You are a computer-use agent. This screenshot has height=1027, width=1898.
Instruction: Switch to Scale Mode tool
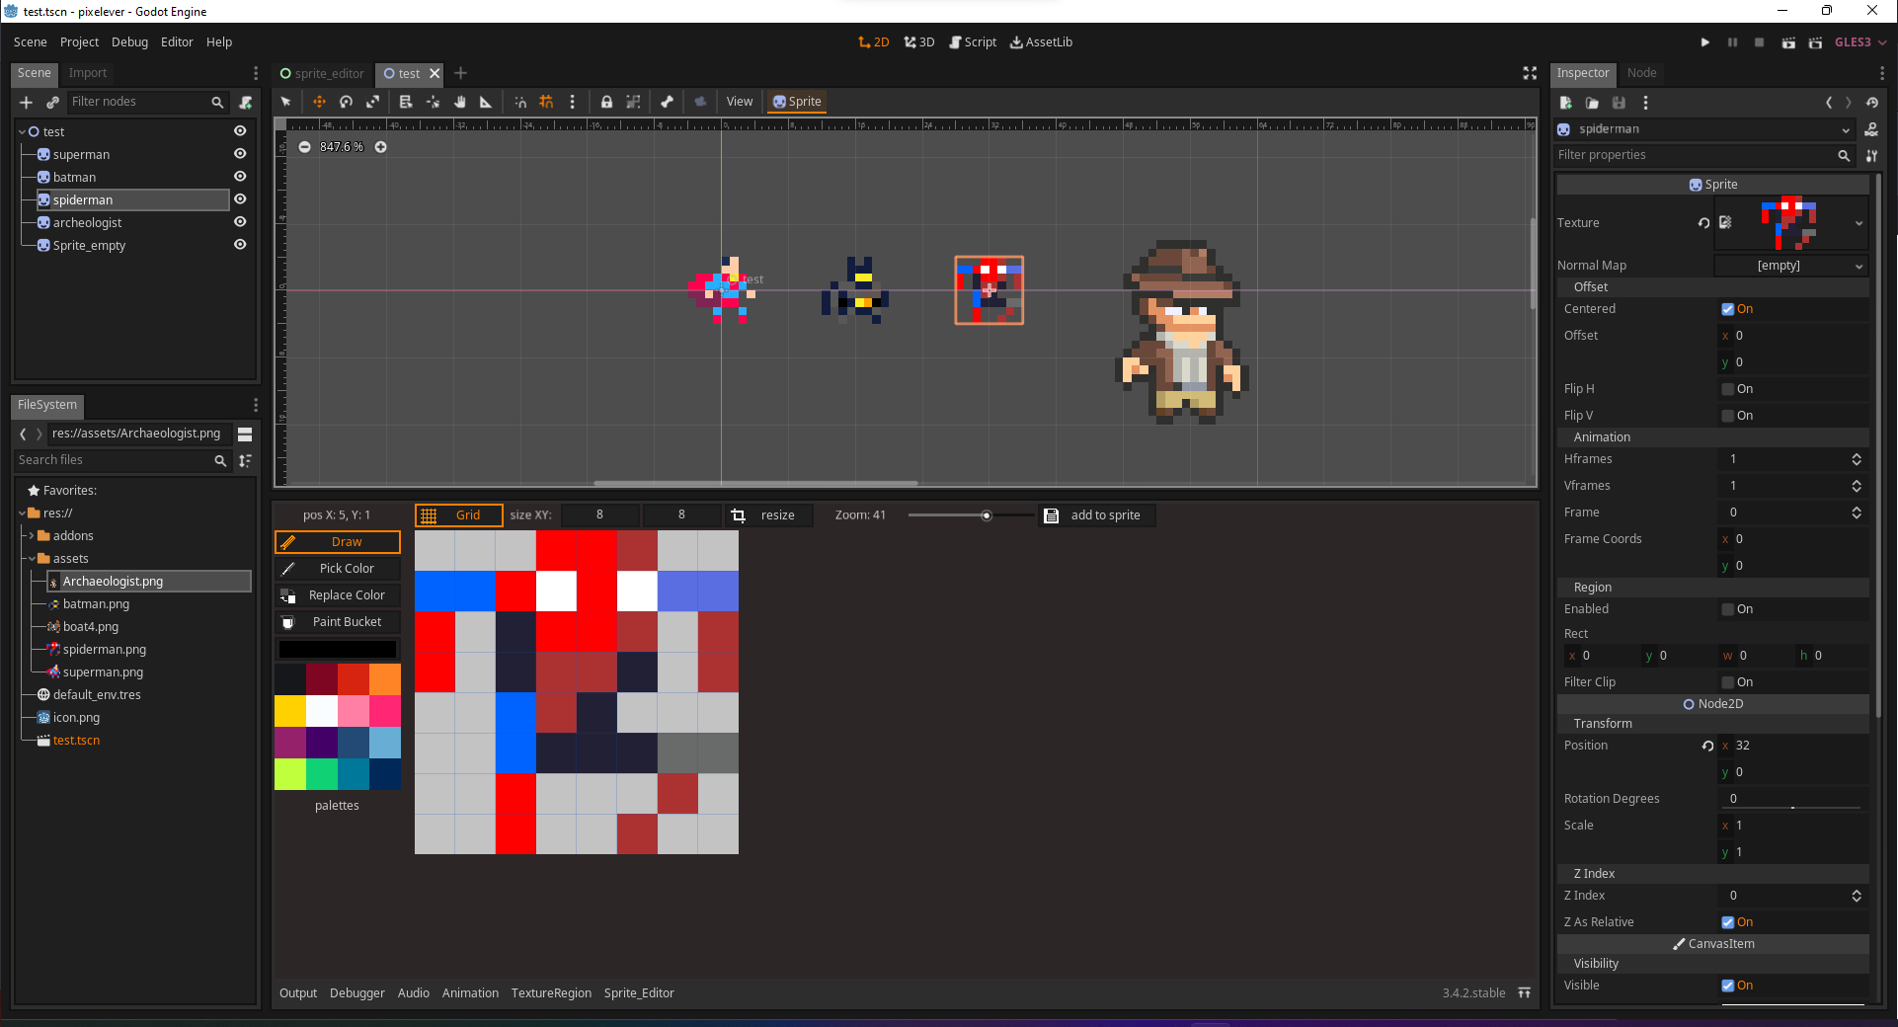click(372, 102)
